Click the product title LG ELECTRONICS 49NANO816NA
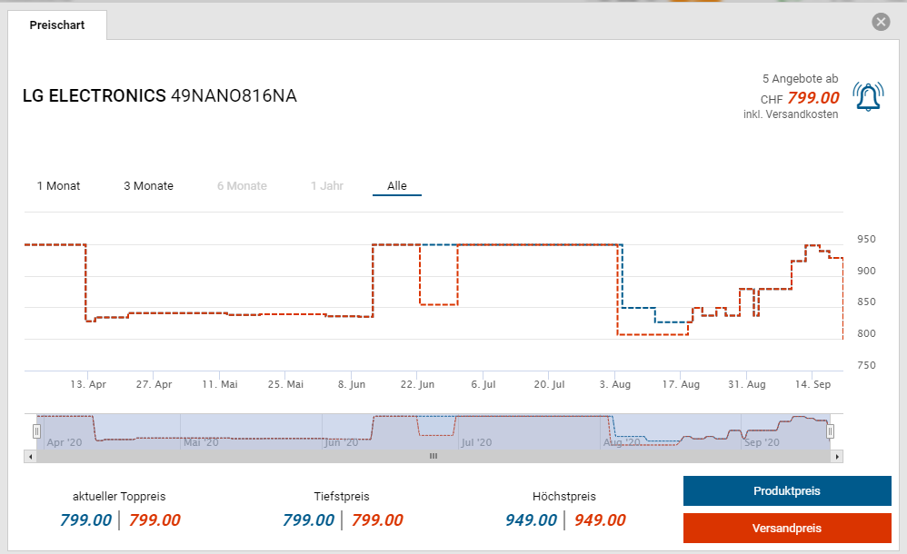This screenshot has height=554, width=907. pyautogui.click(x=160, y=95)
